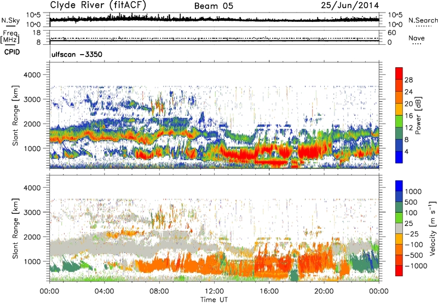Image resolution: width=438 pixels, height=303 pixels.
Task: Click the '28' tick on power colorbar
Action: click(408, 80)
